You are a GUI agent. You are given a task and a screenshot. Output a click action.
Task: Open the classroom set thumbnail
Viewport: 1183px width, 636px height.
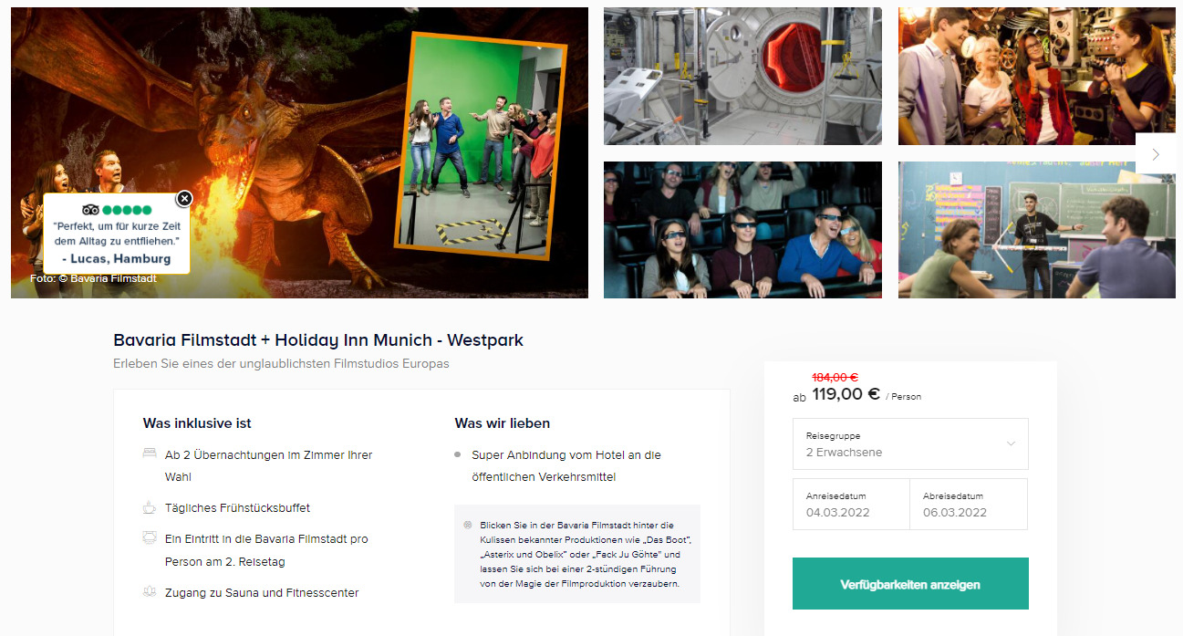click(x=1037, y=230)
